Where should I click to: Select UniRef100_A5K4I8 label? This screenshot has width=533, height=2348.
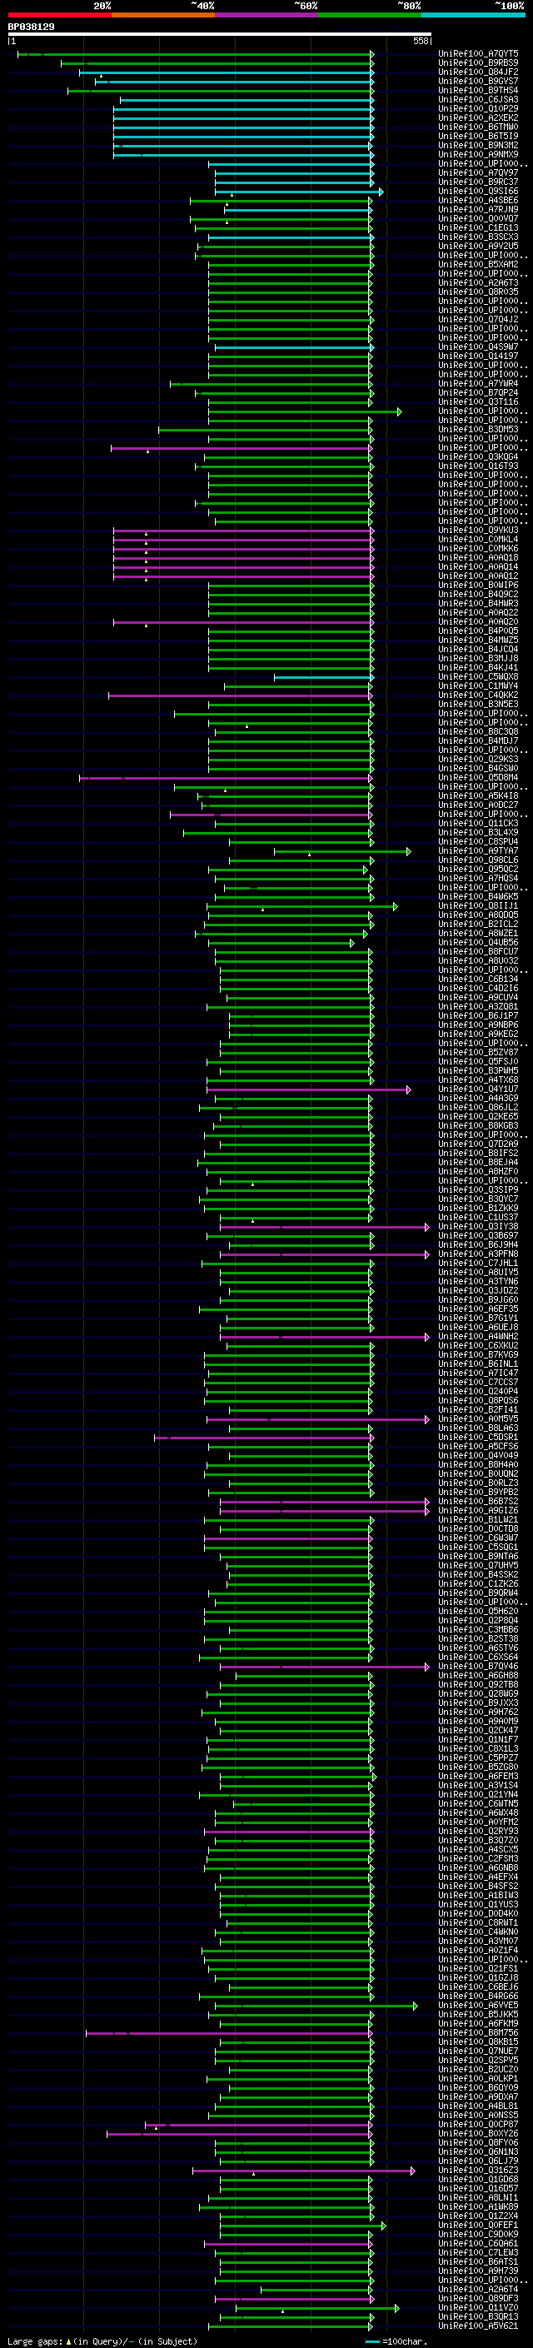(478, 795)
